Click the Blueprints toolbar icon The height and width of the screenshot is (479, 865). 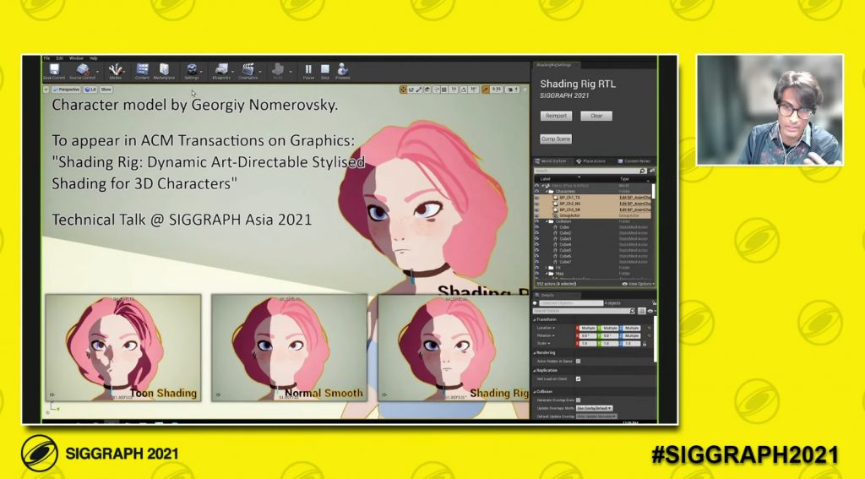point(221,69)
